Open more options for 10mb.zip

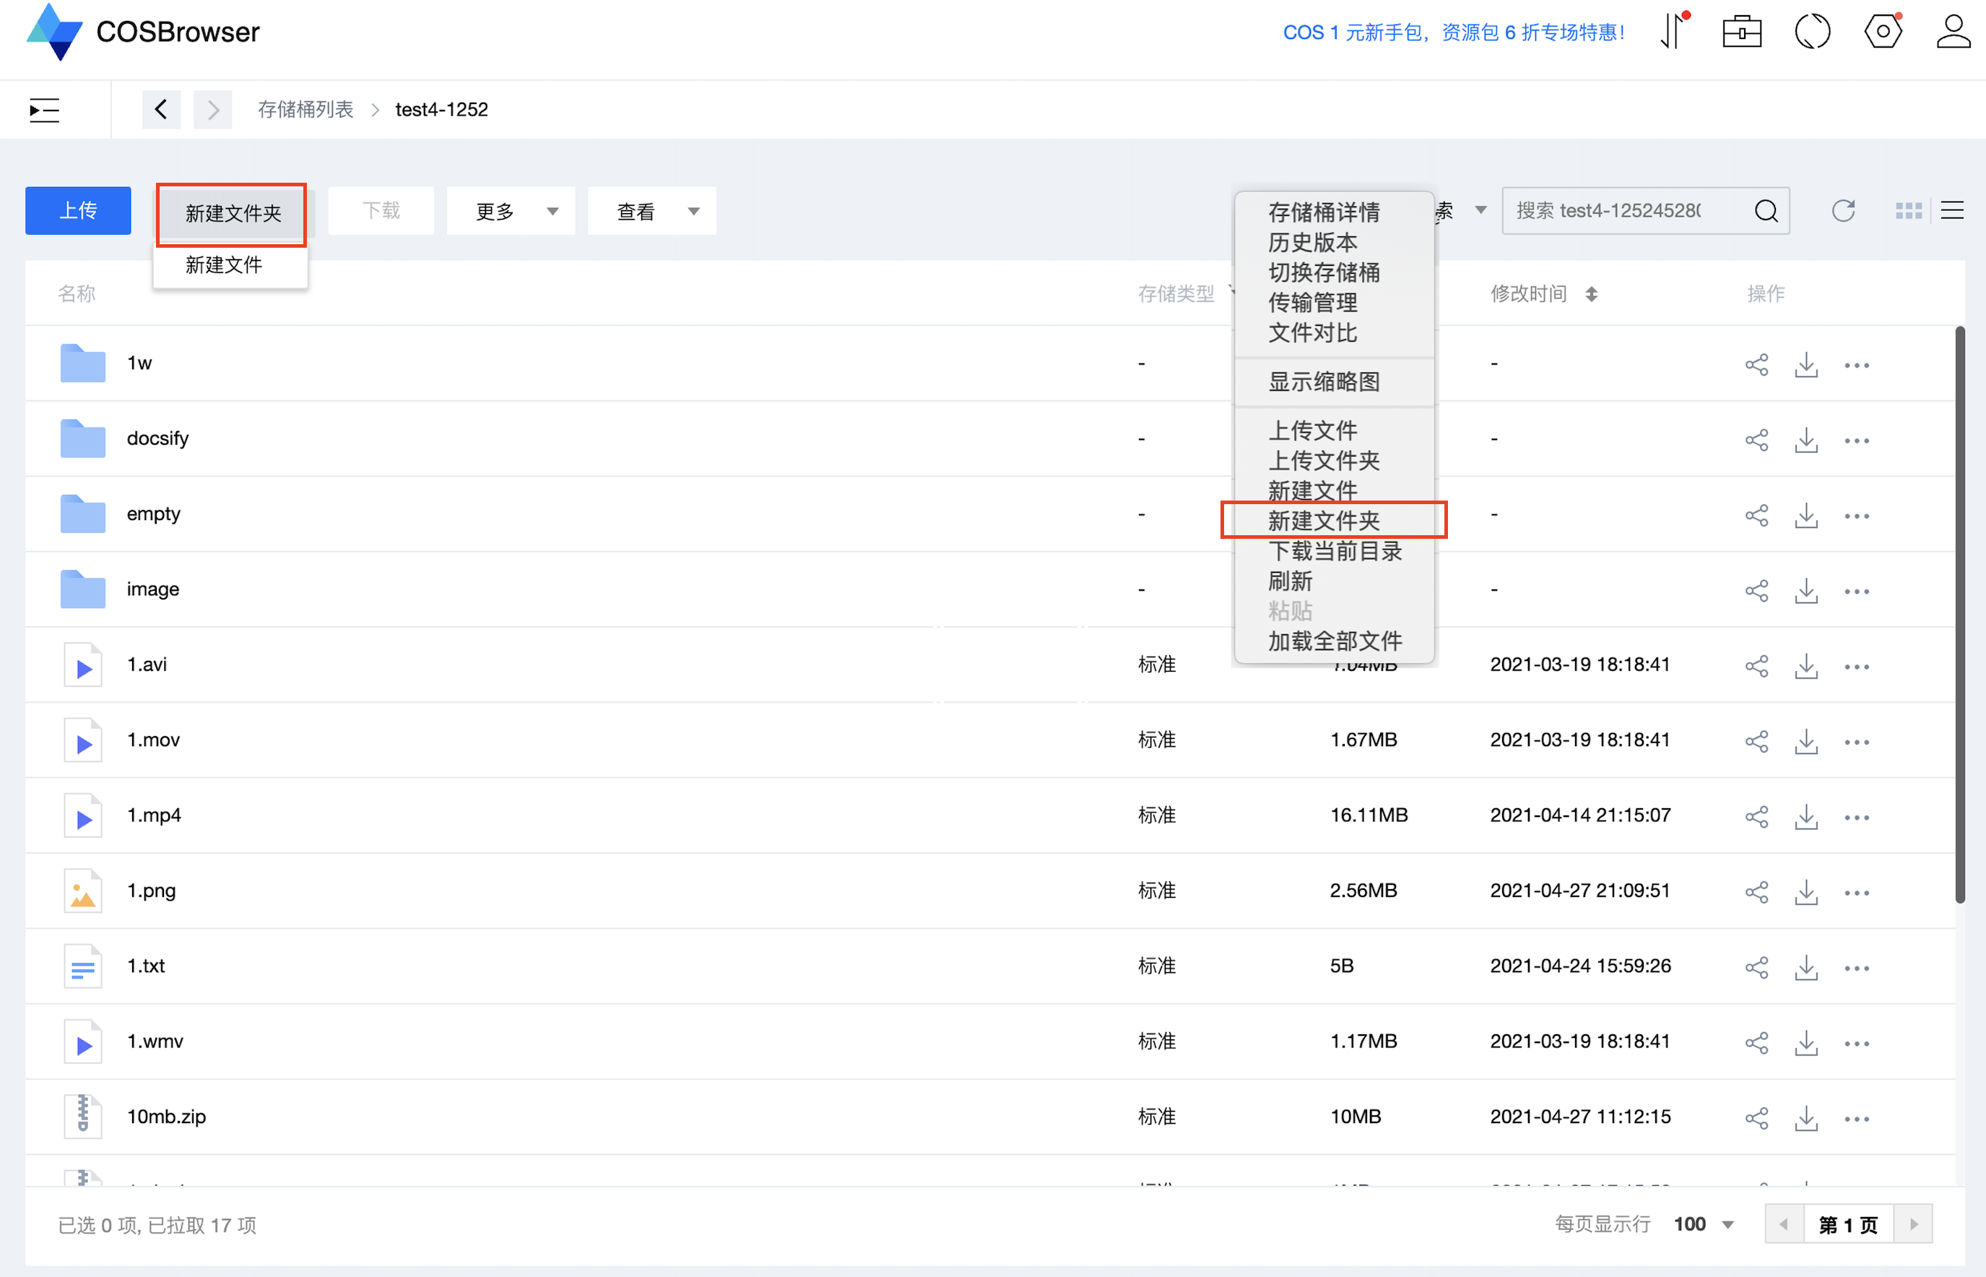pos(1857,1119)
